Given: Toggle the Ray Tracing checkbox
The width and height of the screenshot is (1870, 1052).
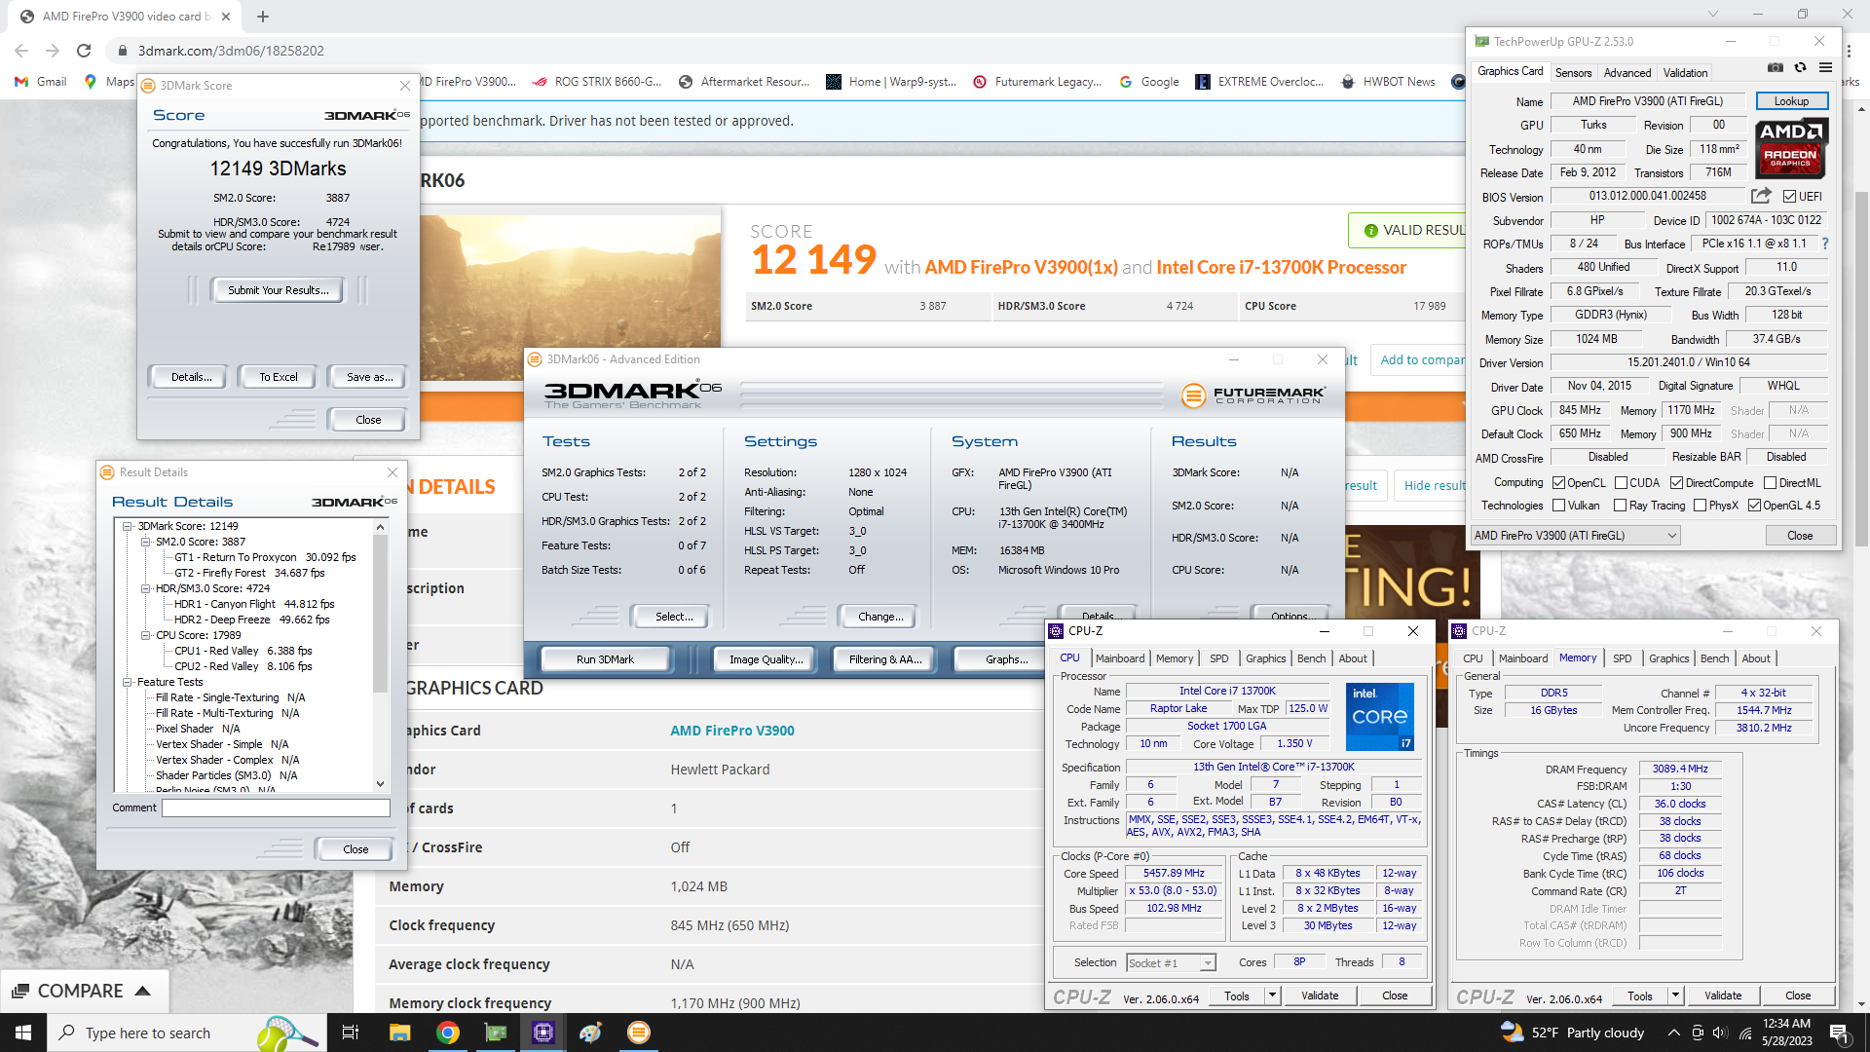Looking at the screenshot, I should click(x=1620, y=506).
